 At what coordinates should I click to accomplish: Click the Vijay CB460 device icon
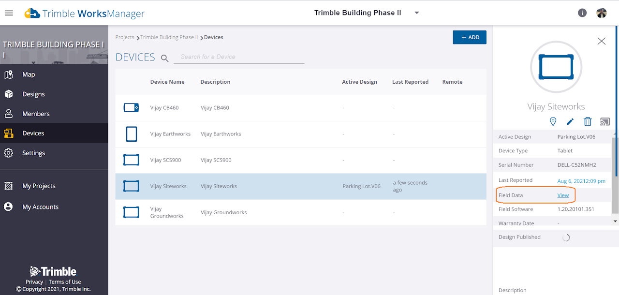coord(131,107)
